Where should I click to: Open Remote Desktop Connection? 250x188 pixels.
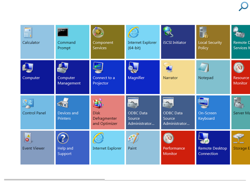213,148
